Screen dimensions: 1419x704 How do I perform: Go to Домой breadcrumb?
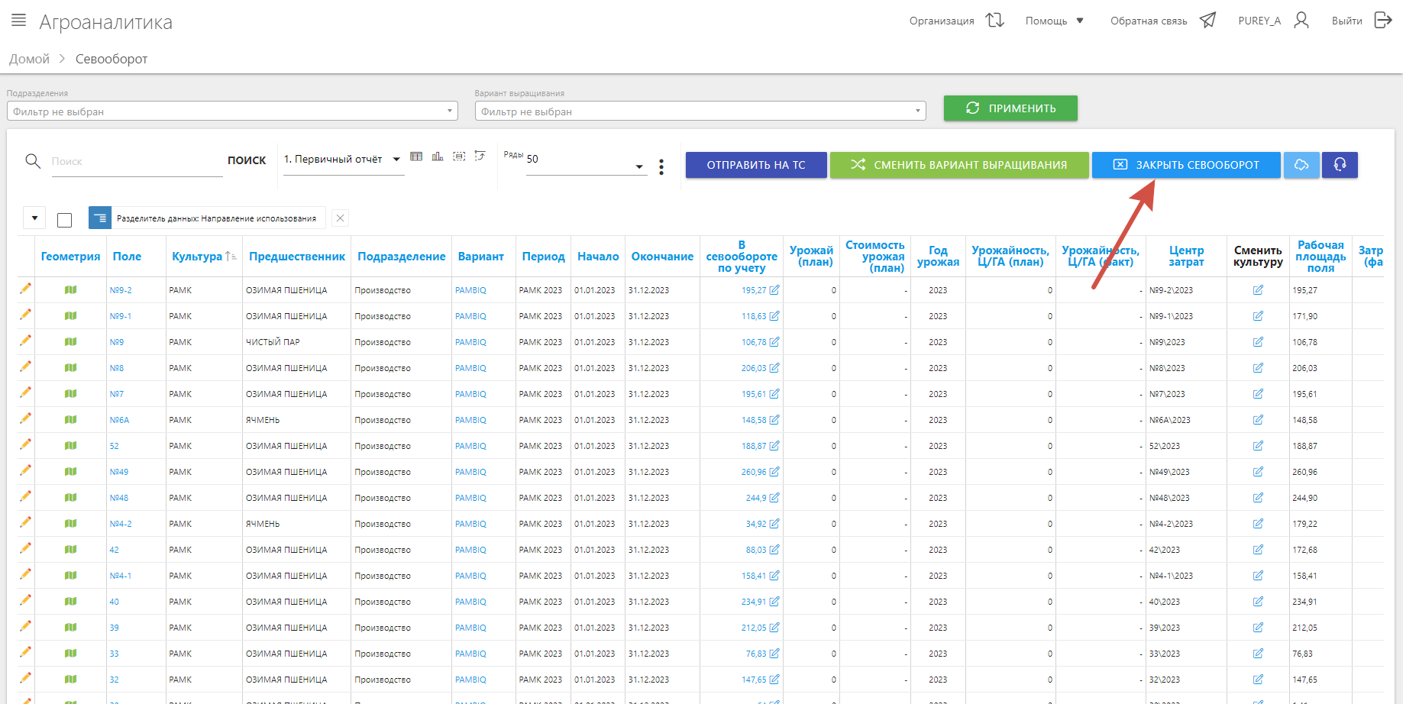pyautogui.click(x=29, y=59)
